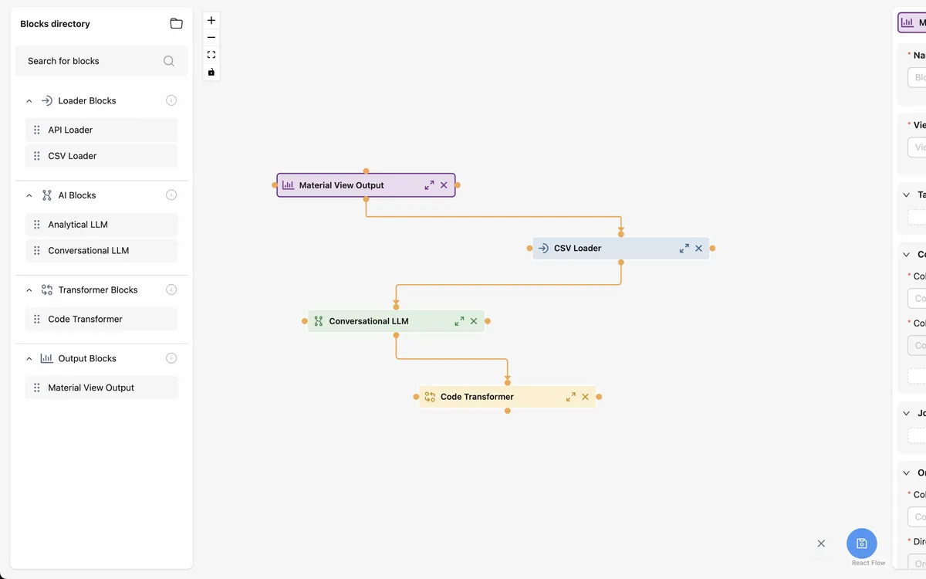Remove the Conversational LLM node
This screenshot has height=579, width=926.
[474, 321]
